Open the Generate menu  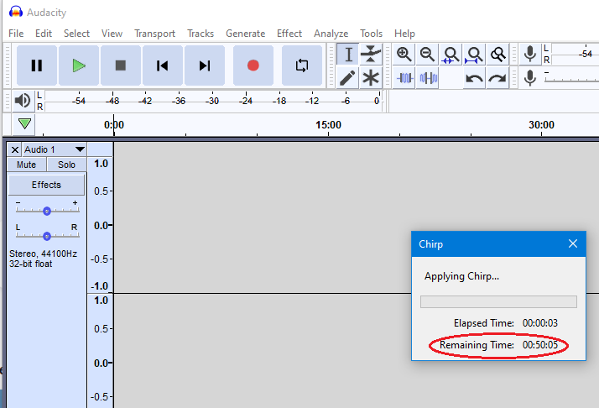point(245,34)
